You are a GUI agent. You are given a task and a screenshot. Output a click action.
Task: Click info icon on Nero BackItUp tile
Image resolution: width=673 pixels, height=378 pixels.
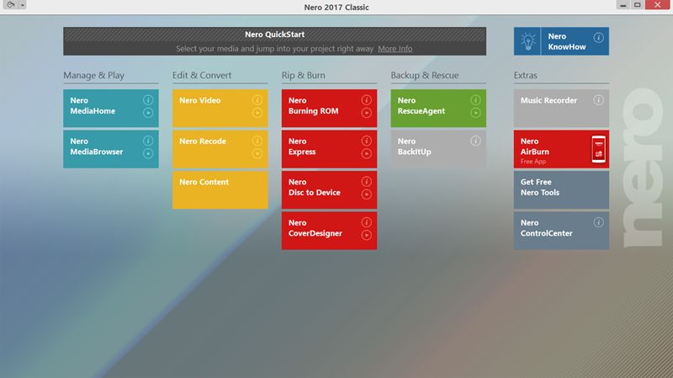tap(475, 141)
